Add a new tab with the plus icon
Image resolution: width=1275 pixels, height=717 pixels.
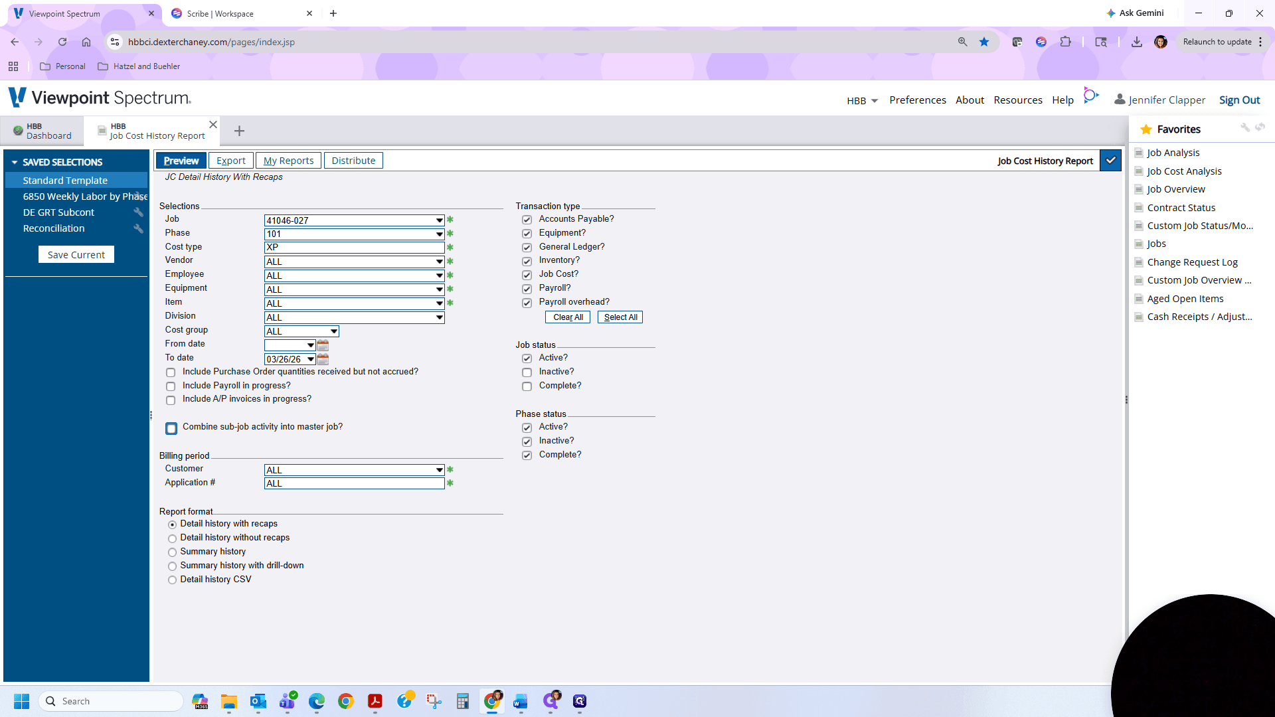(x=239, y=131)
